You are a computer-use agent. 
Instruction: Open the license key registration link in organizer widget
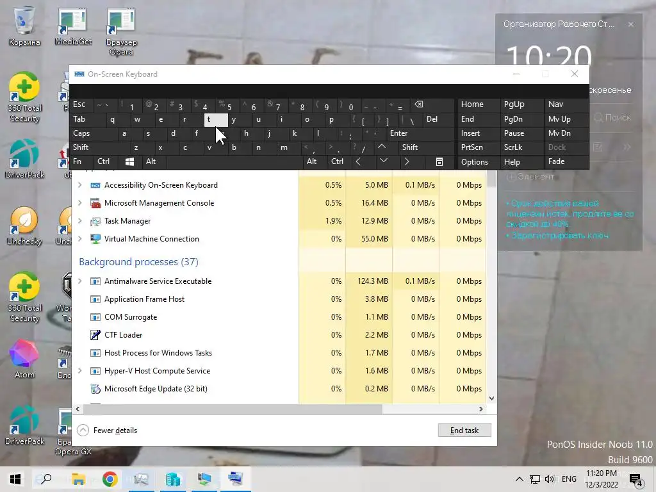point(560,236)
